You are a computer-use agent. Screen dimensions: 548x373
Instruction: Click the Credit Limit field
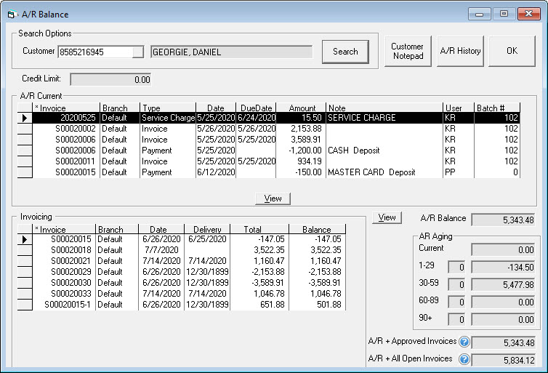[110, 79]
